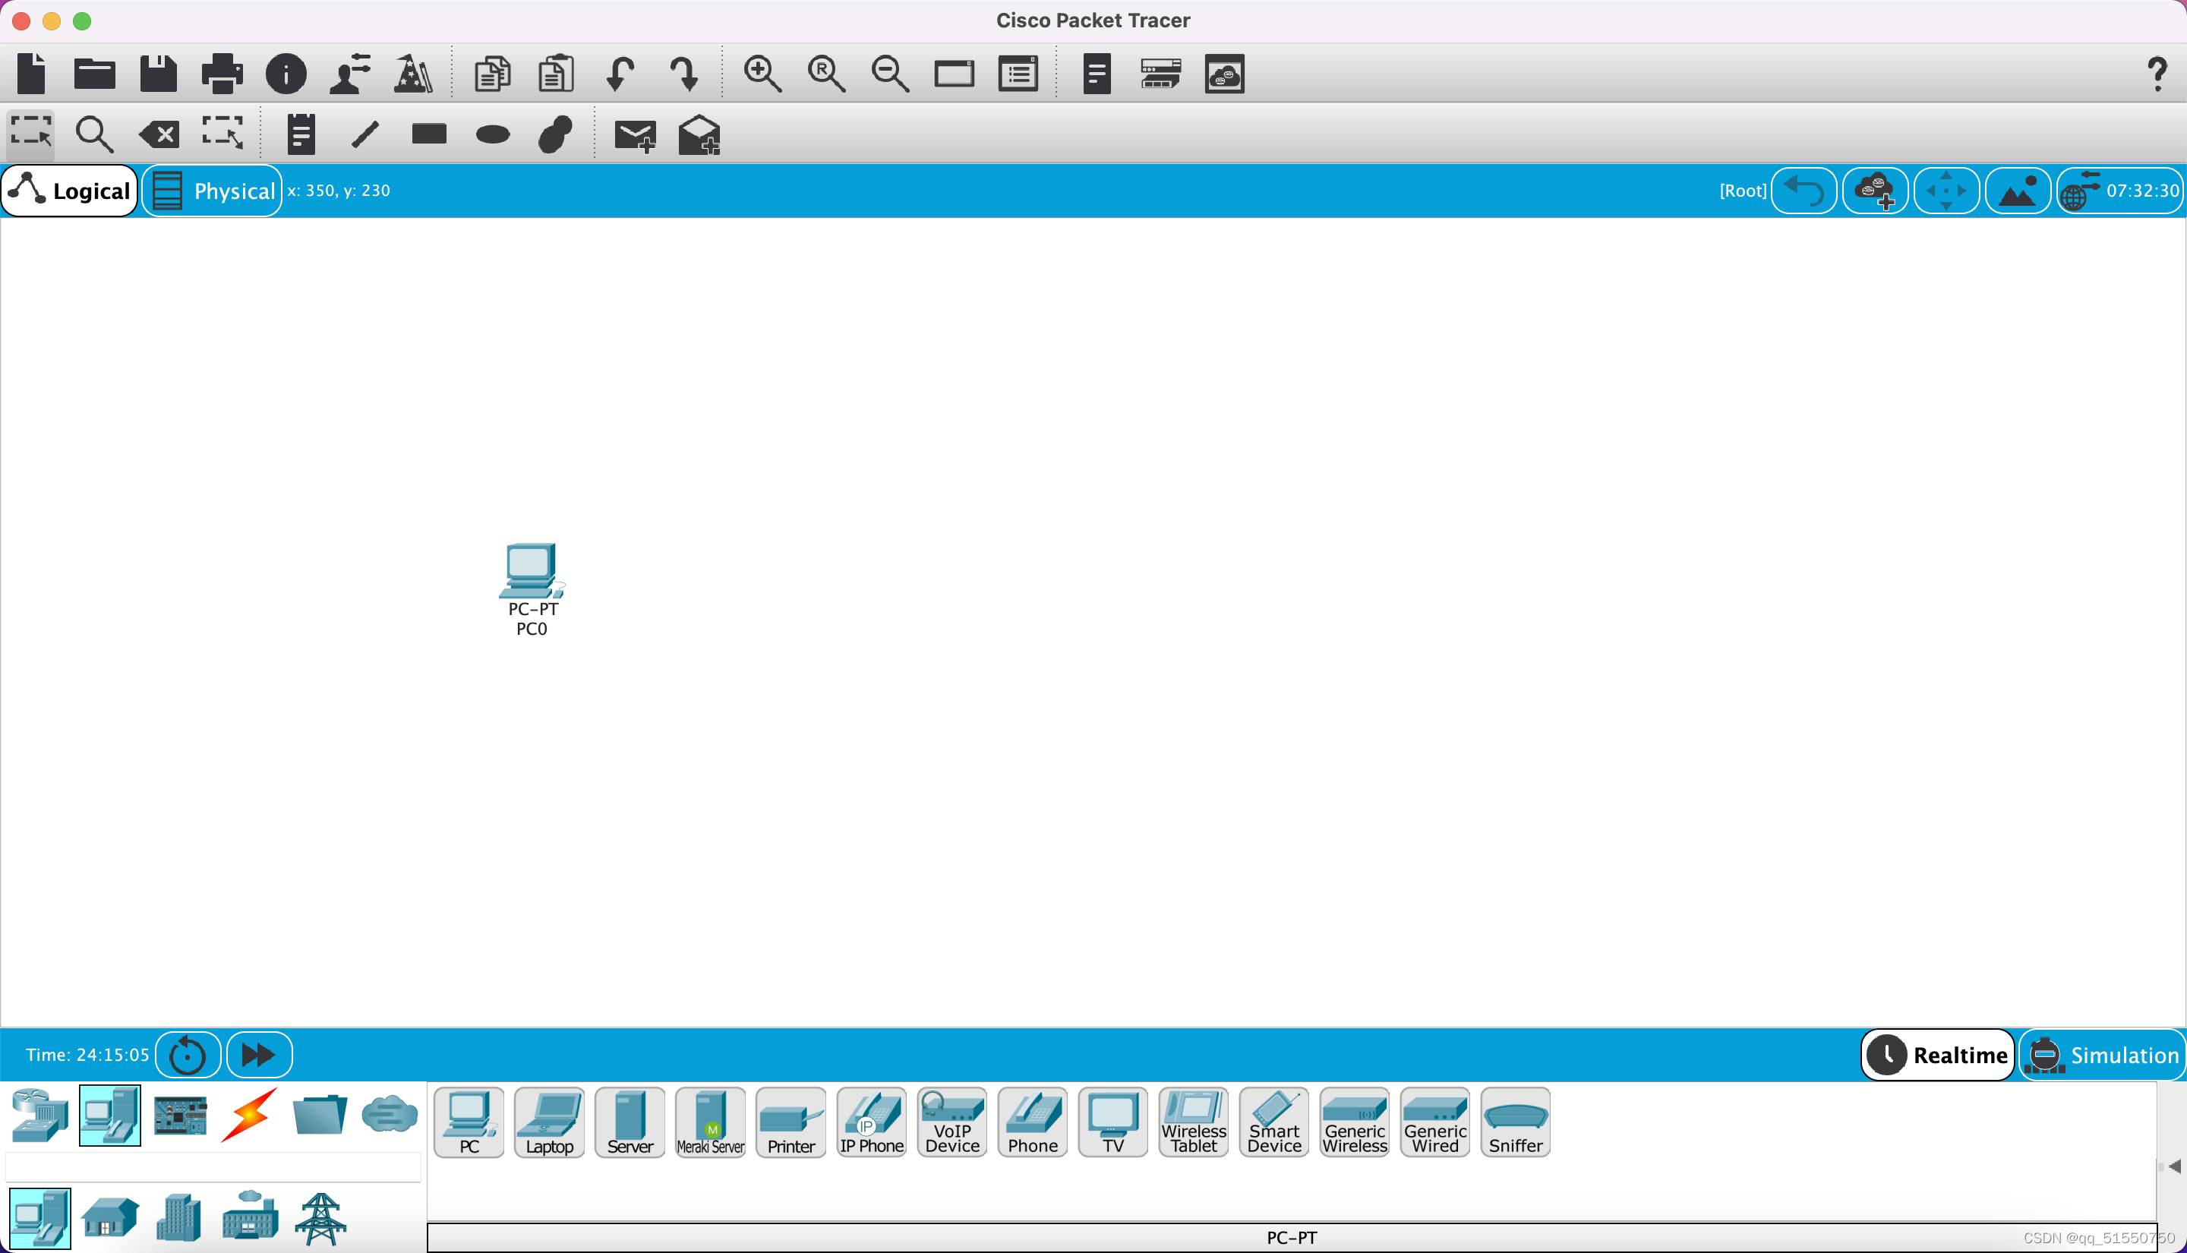This screenshot has height=1253, width=2187.
Task: Undo the last action
Action: pyautogui.click(x=620, y=73)
